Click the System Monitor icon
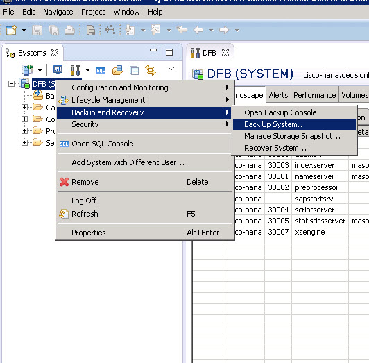This screenshot has width=369, height=363. click(58, 70)
